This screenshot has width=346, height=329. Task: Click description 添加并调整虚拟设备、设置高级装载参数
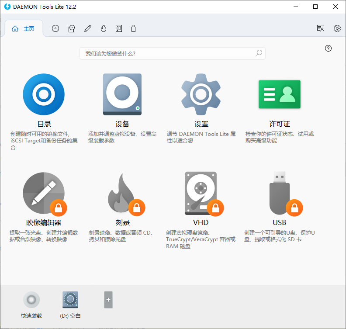tap(122, 137)
